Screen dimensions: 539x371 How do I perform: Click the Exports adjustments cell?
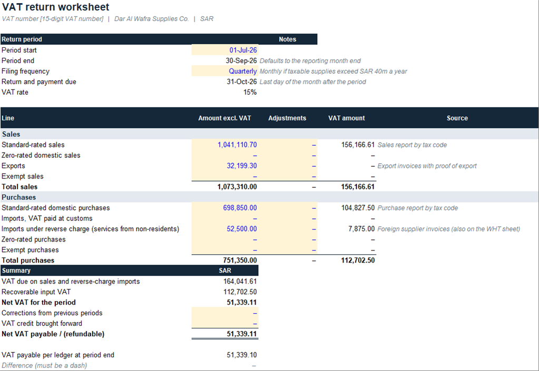coord(288,166)
